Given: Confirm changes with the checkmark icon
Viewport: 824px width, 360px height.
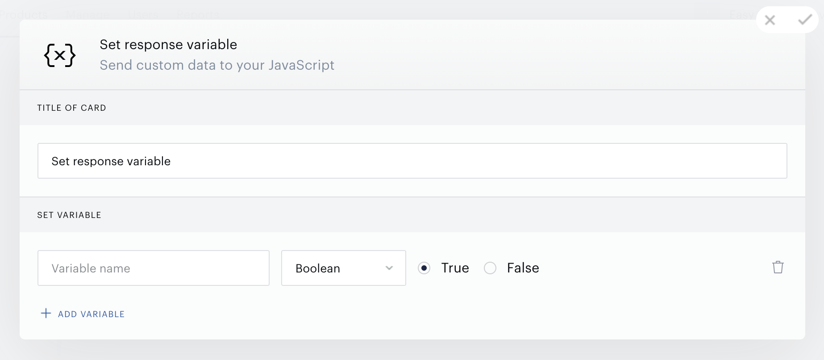Looking at the screenshot, I should 805,20.
